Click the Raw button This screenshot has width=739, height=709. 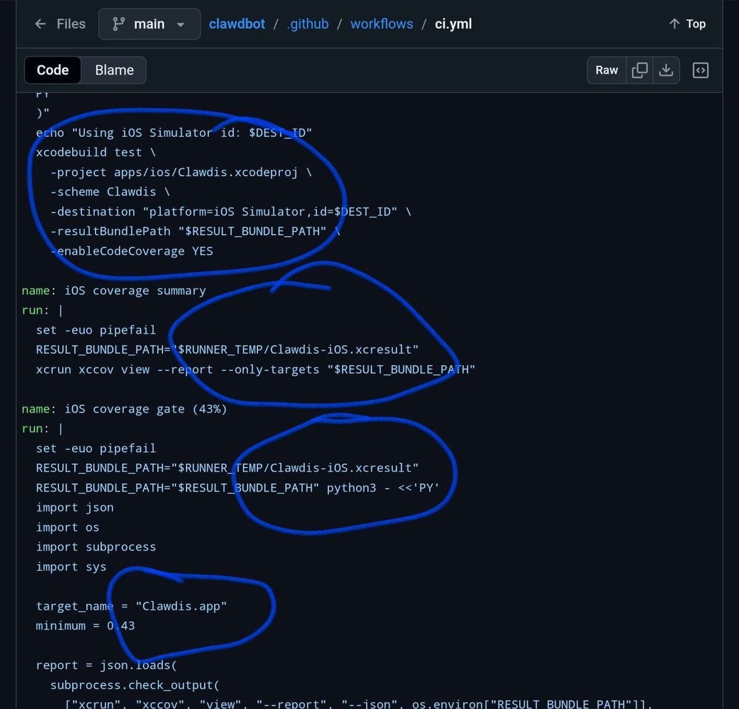[x=606, y=70]
